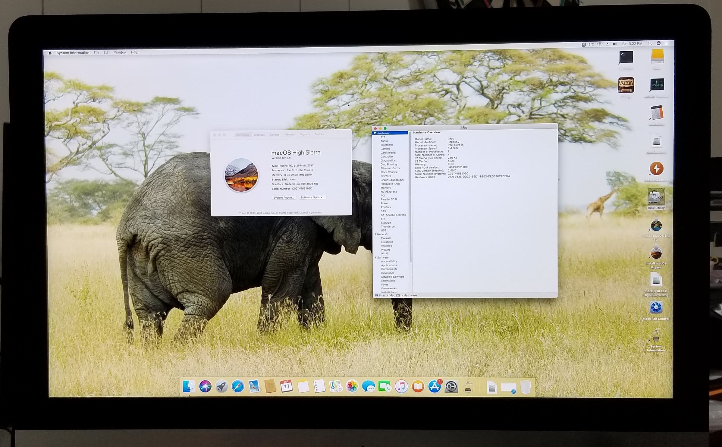The image size is (722, 447).
Task: Collapse the Network section in sidebar
Action: [x=375, y=234]
